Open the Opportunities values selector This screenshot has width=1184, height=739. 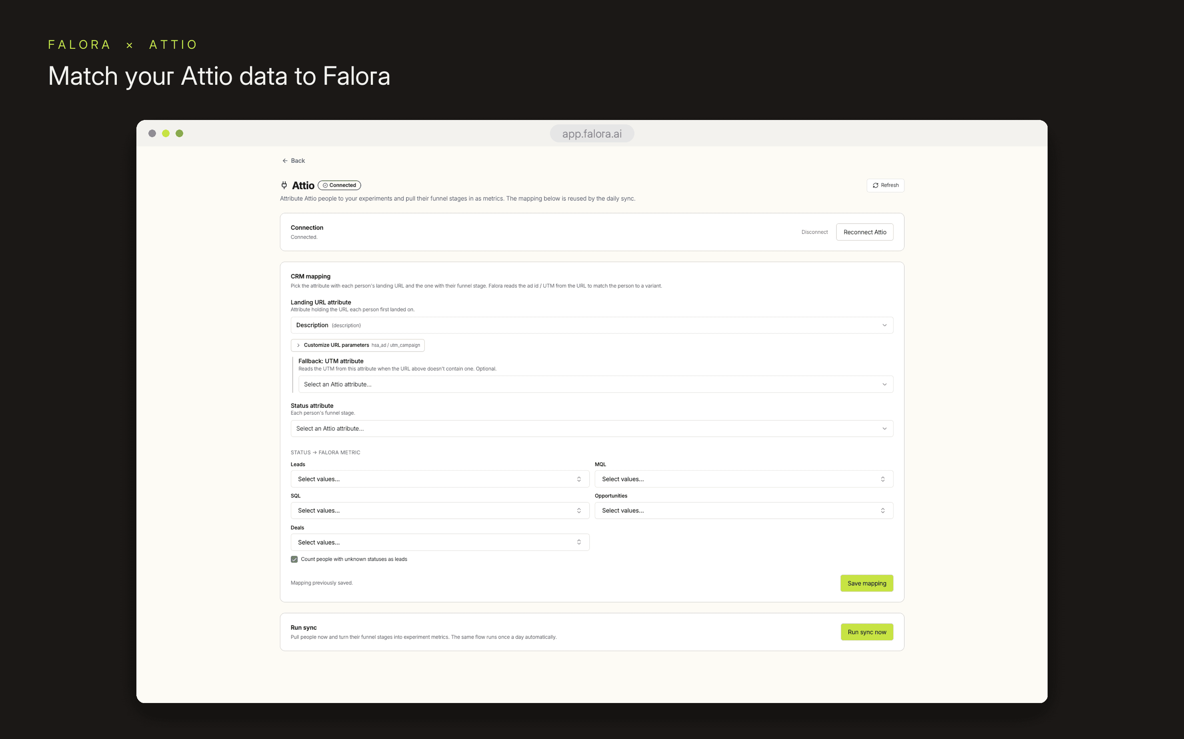744,510
